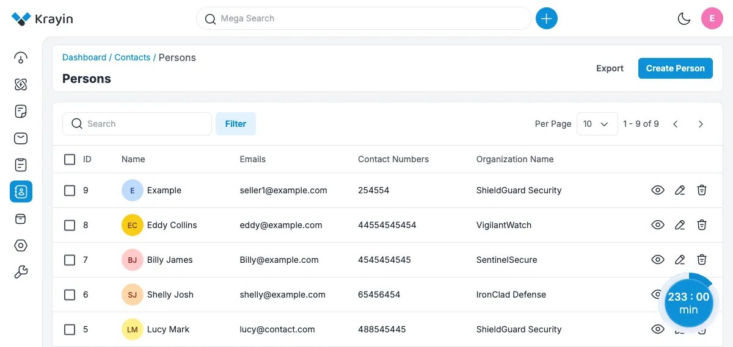
Task: Go to next page with right chevron
Action: point(701,124)
